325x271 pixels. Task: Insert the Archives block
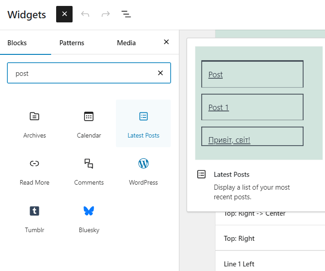(x=34, y=123)
